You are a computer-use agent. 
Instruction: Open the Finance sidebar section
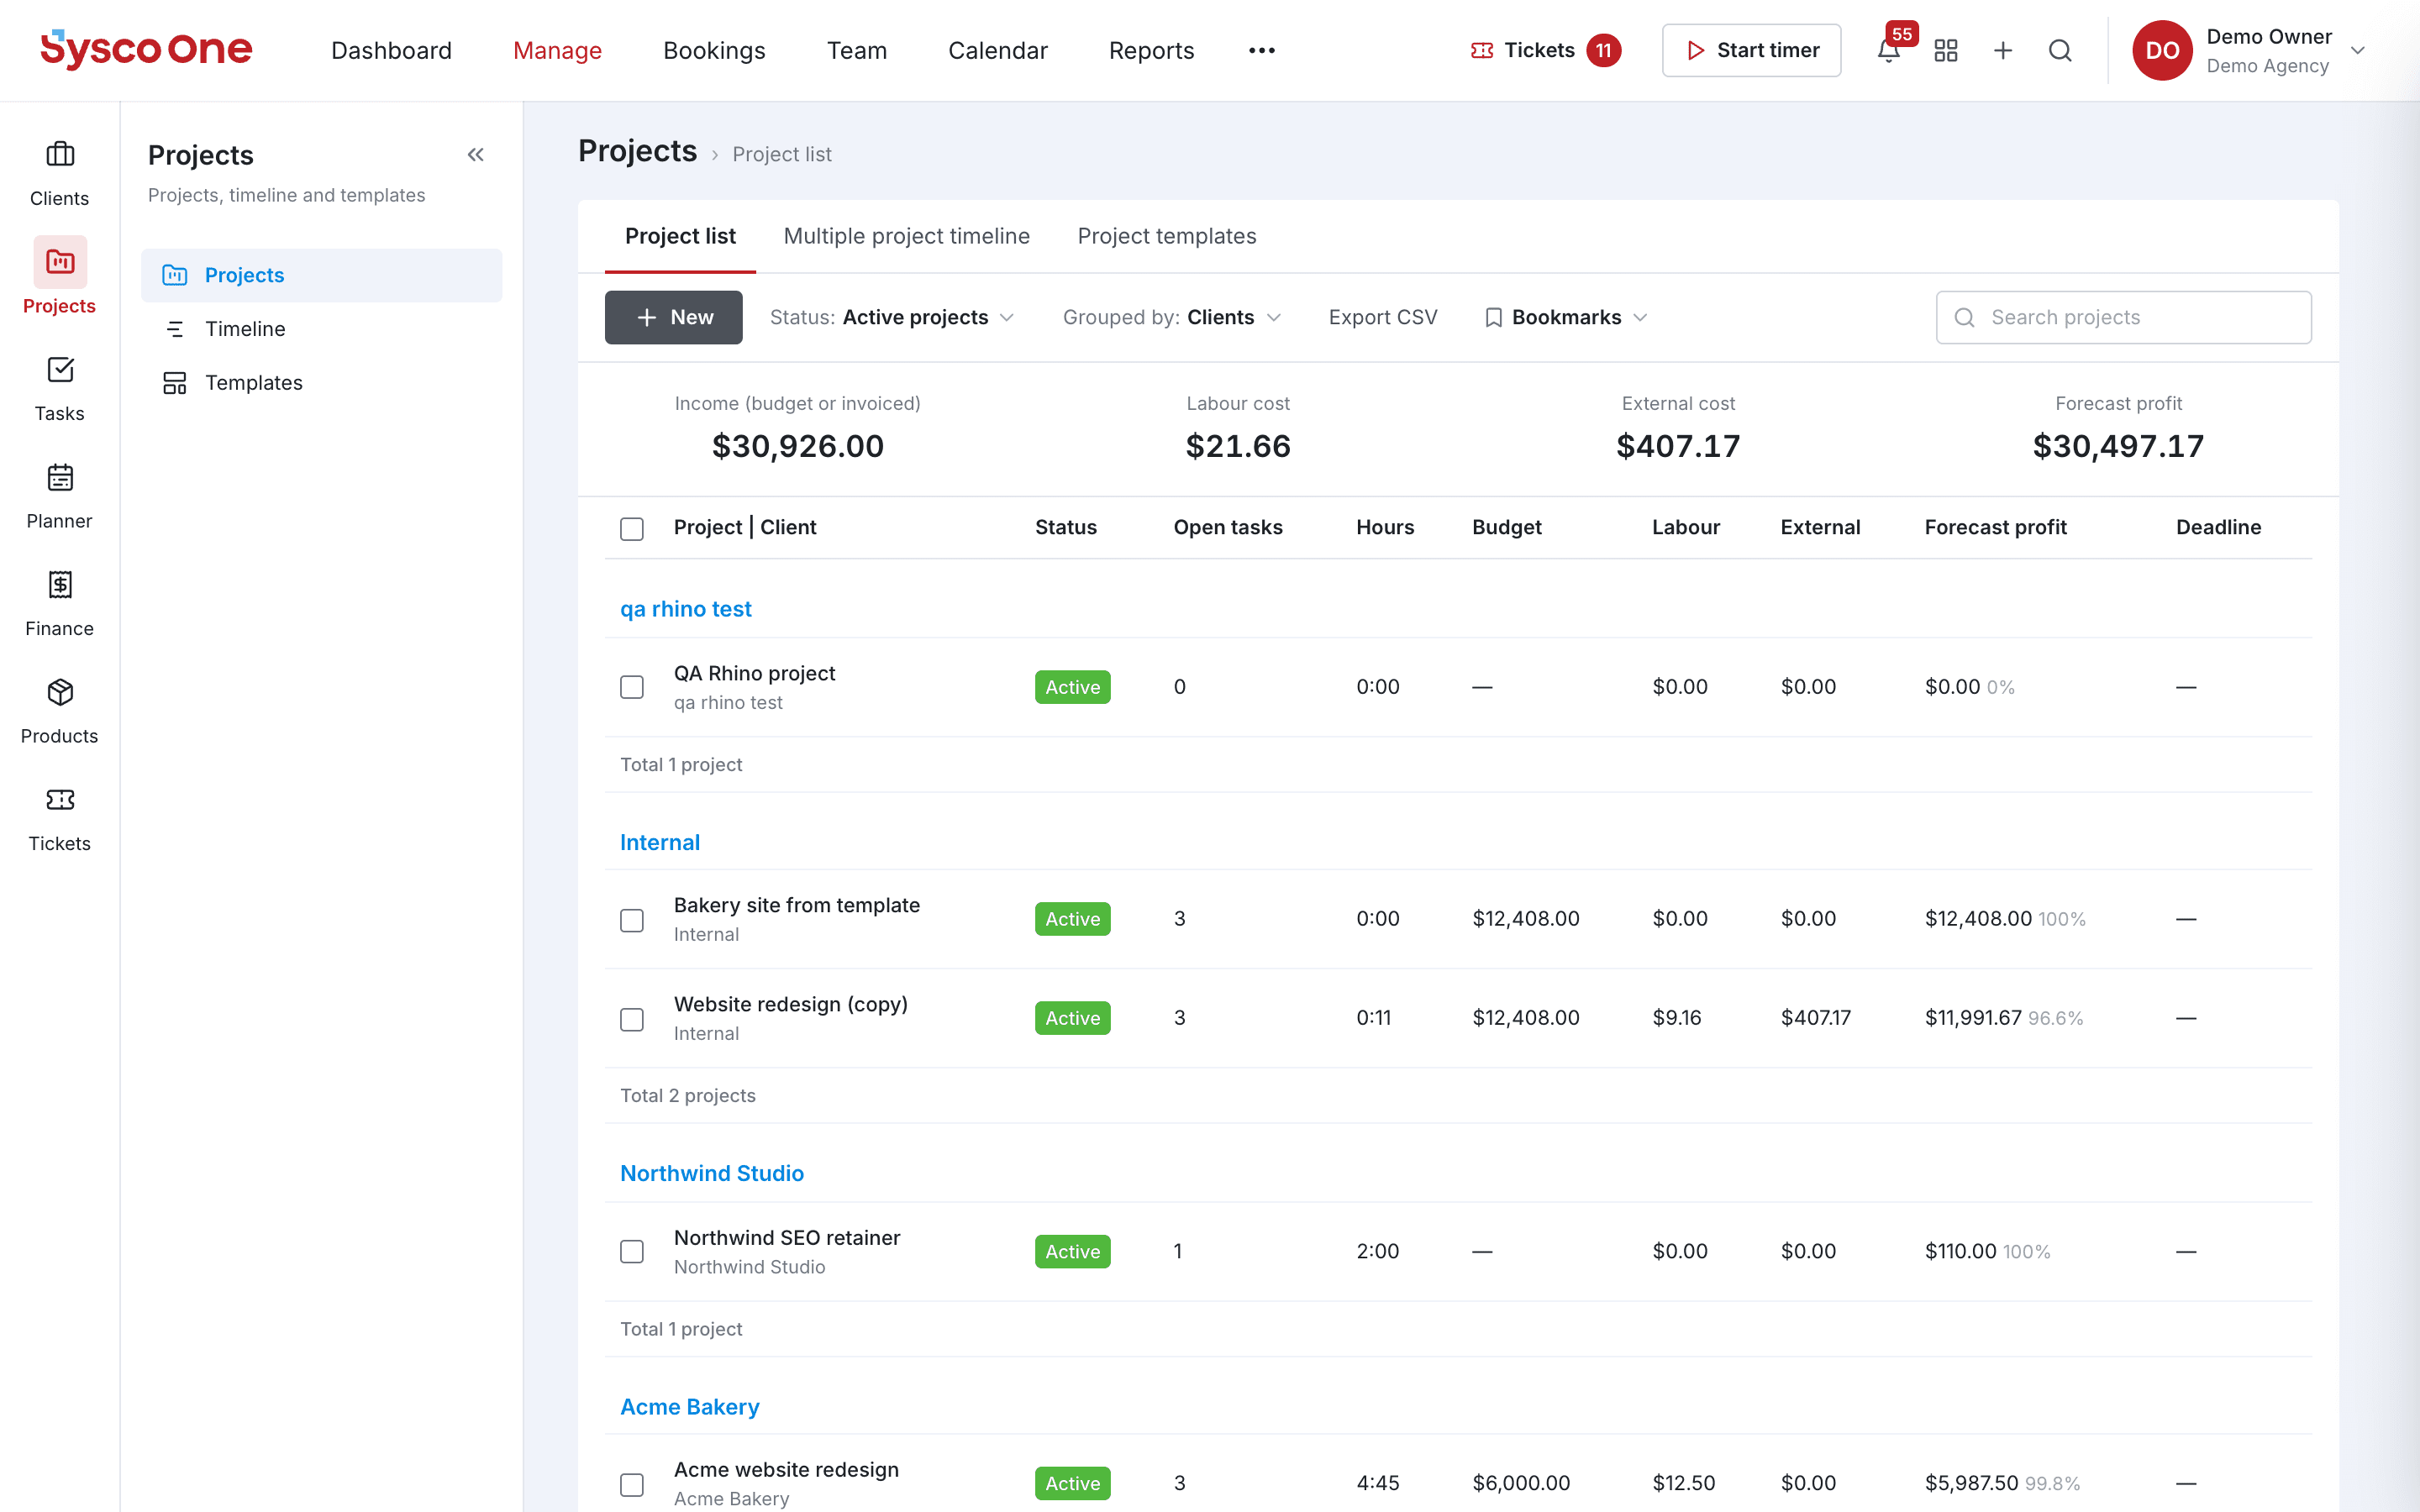click(x=59, y=603)
